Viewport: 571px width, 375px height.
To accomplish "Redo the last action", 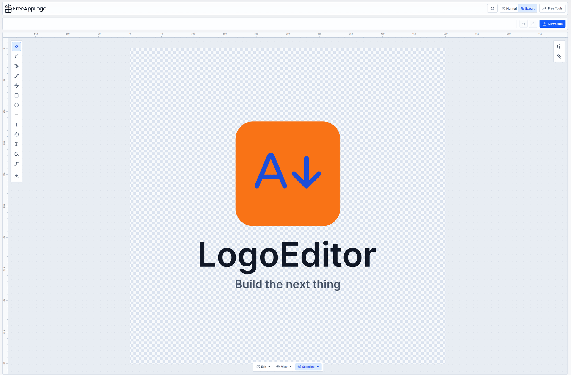I will tap(533, 24).
